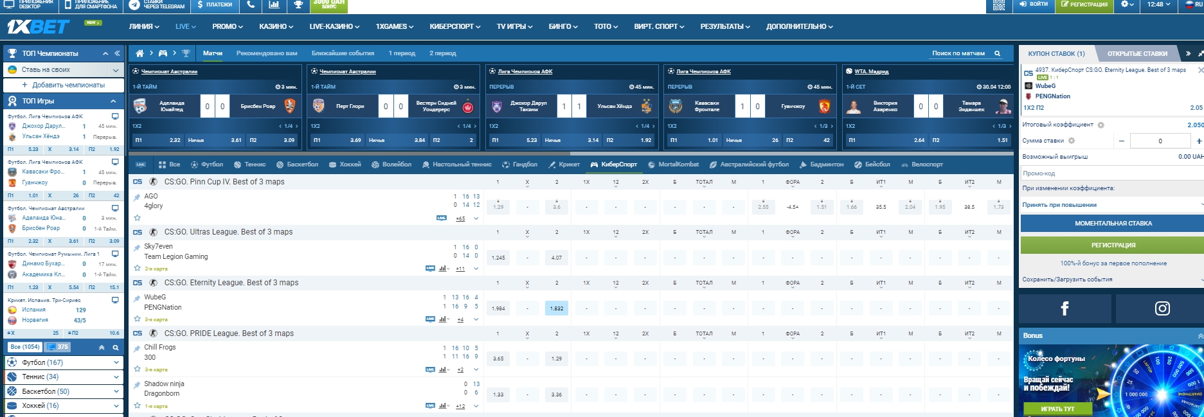Open the КАЗИНО dropdown menu
Viewport: 1204px width, 417px height.
tap(276, 26)
